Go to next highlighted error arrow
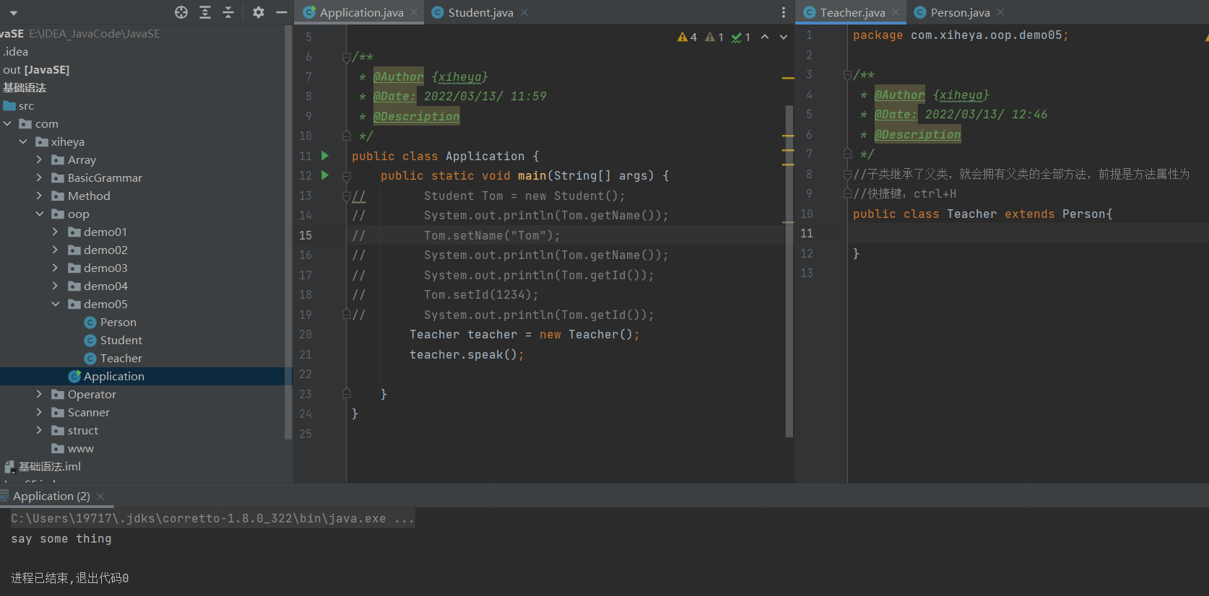 [x=784, y=37]
